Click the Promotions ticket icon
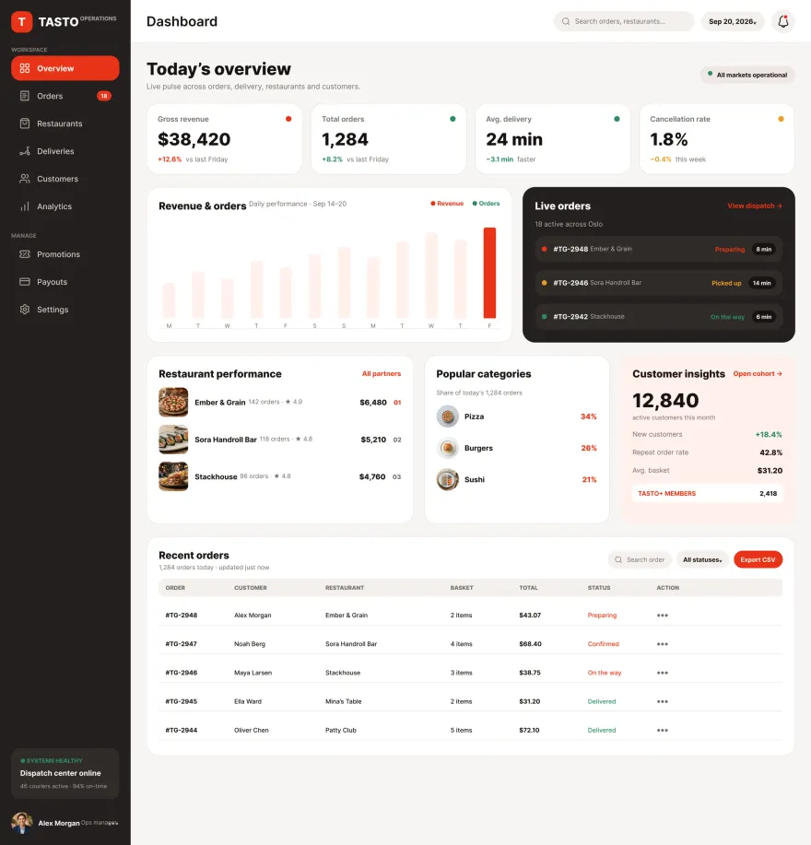 click(x=25, y=254)
